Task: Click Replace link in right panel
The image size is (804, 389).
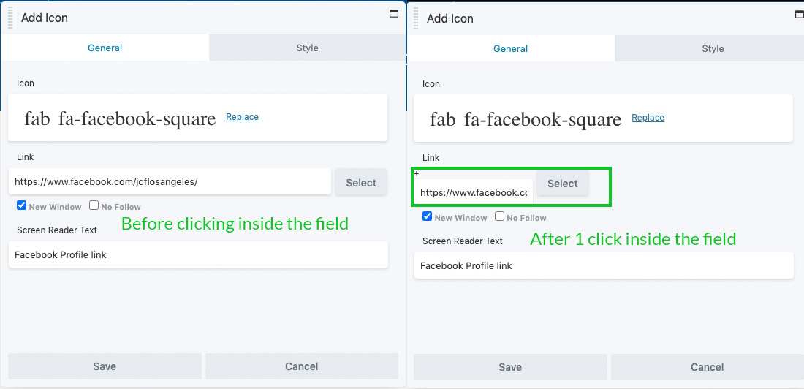Action: 648,118
